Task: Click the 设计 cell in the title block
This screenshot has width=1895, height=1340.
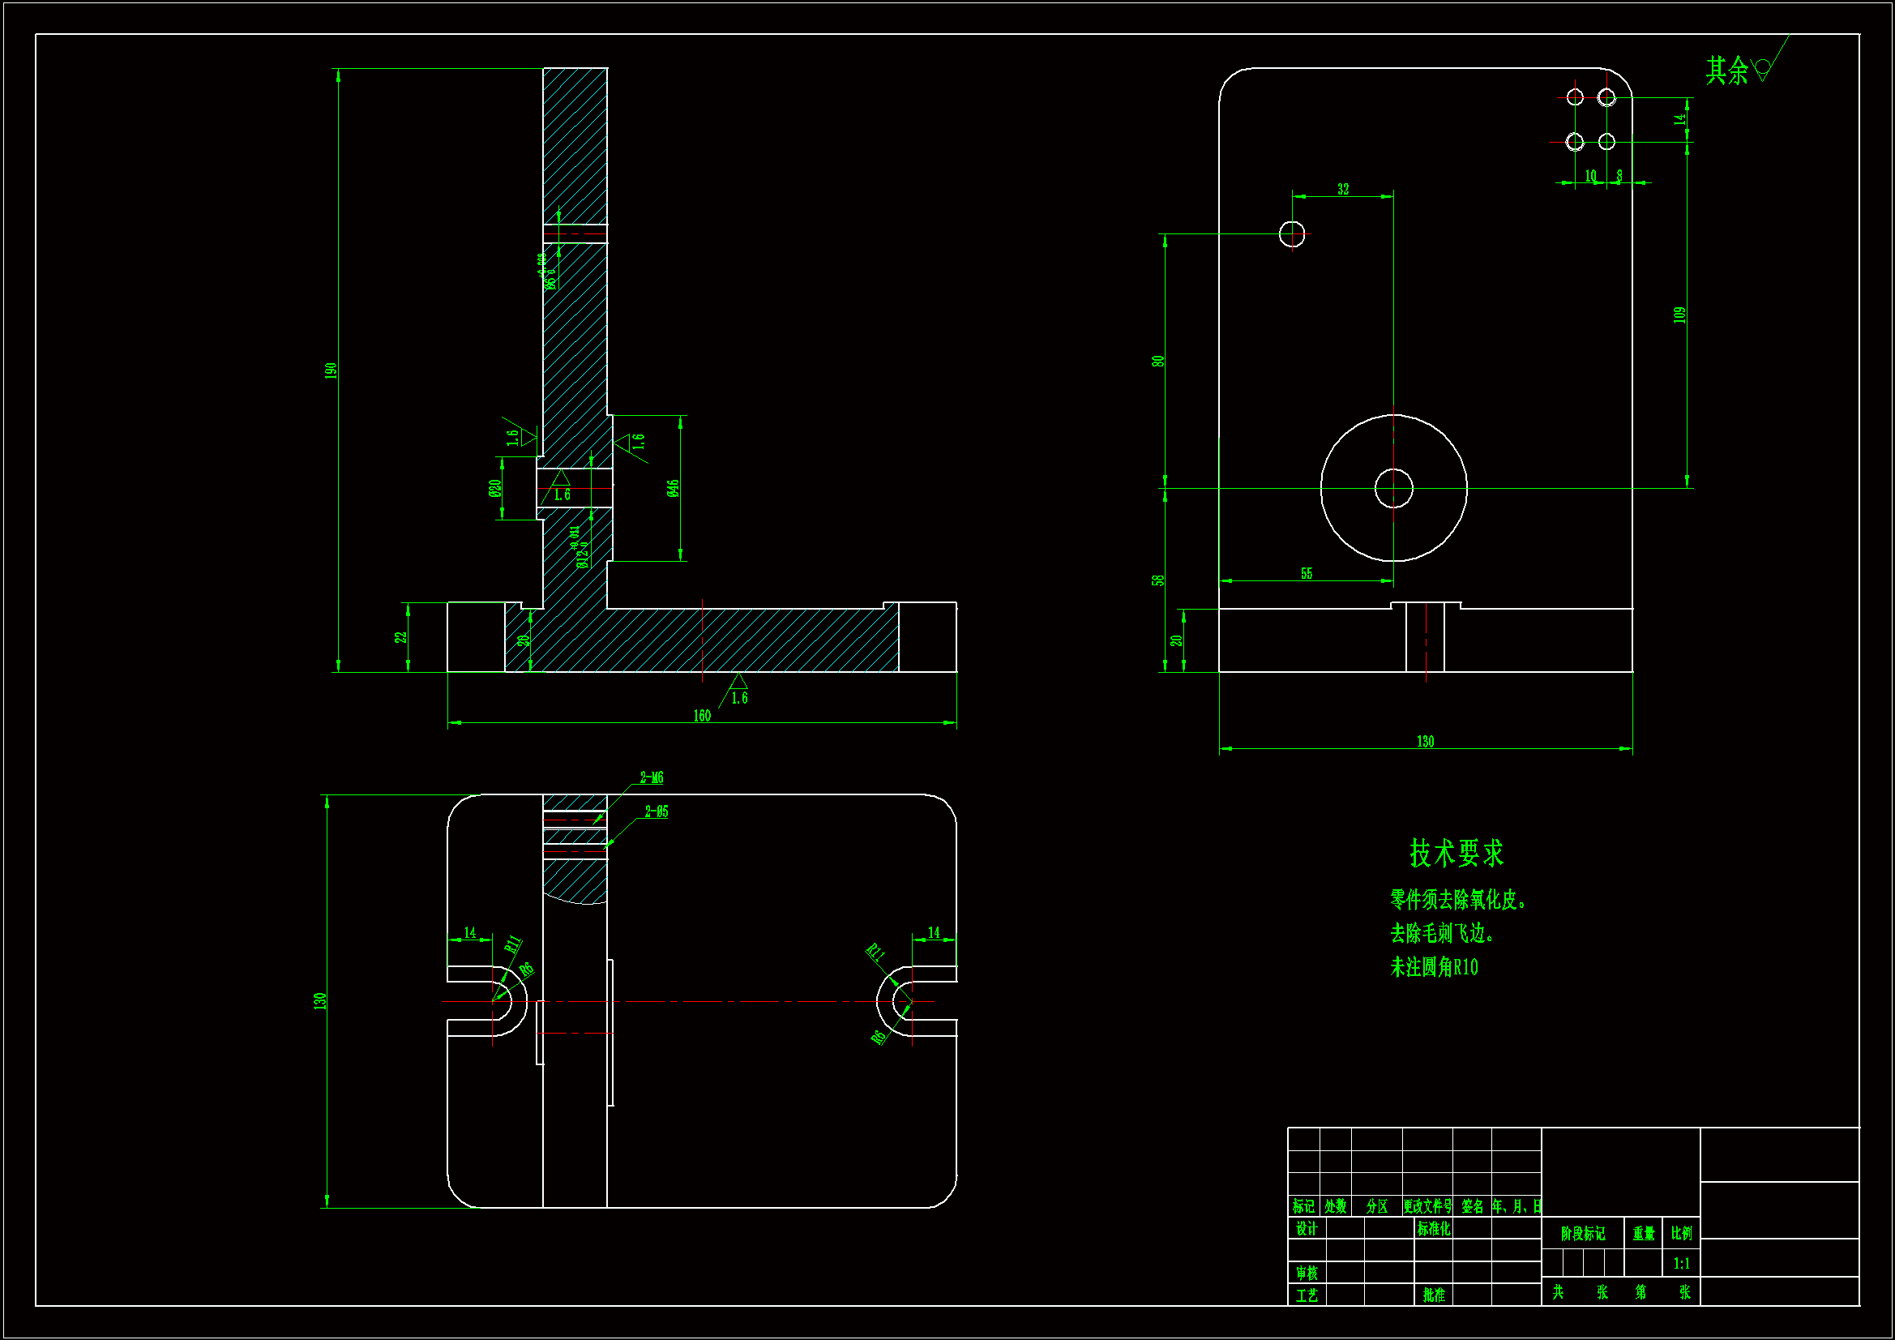Action: point(1306,1229)
